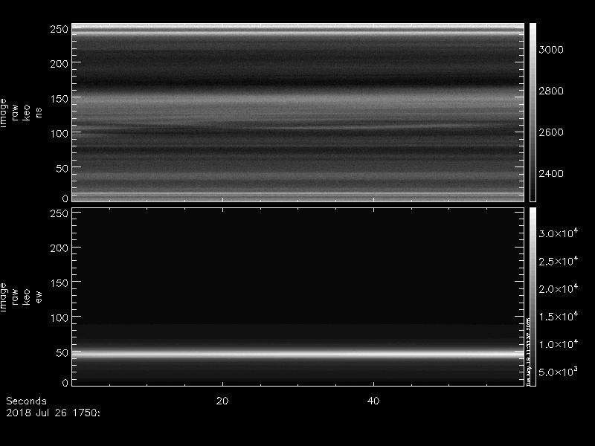
Task: Click the 2.0×10⁴ colorbar label
Action: 559,288
